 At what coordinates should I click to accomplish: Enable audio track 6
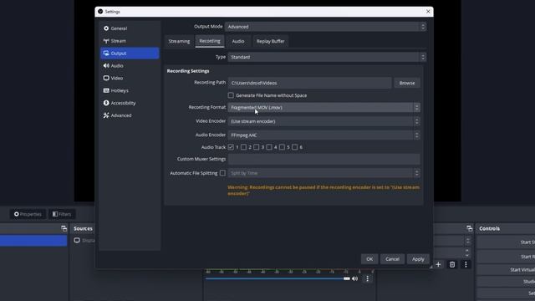[x=294, y=147]
